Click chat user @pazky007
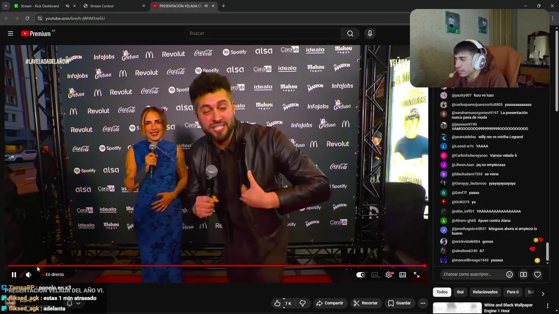 462,96
